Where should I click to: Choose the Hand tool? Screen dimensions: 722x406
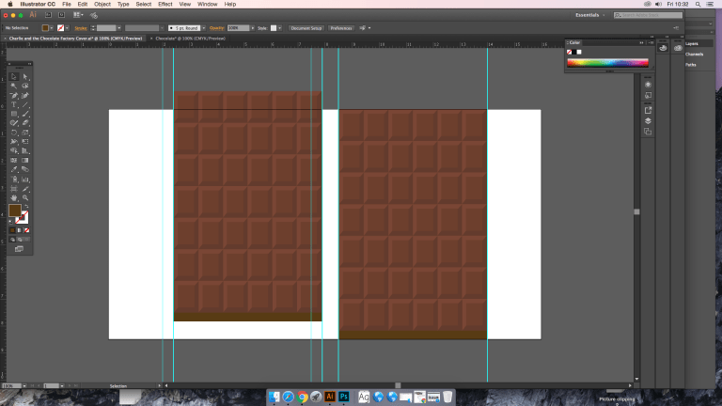point(13,197)
